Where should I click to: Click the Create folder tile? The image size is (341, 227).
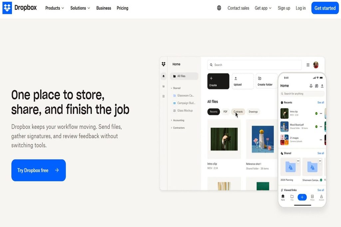[x=267, y=81]
